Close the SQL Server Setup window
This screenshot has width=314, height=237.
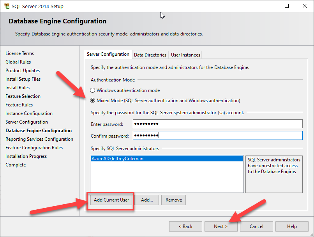pos(305,6)
